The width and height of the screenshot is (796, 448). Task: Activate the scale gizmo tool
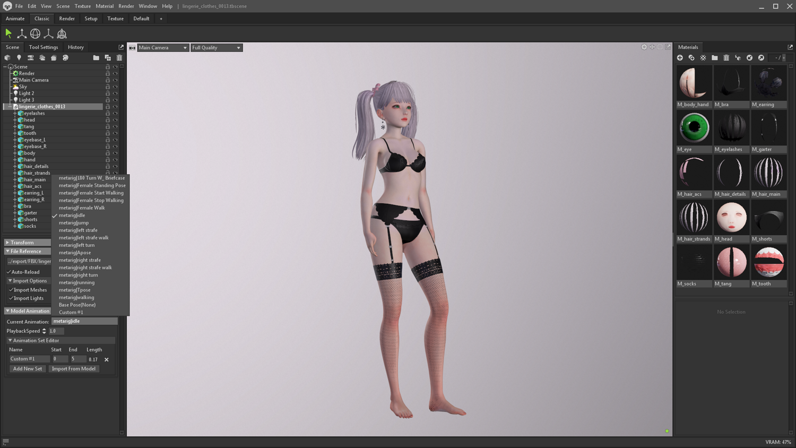(x=48, y=33)
